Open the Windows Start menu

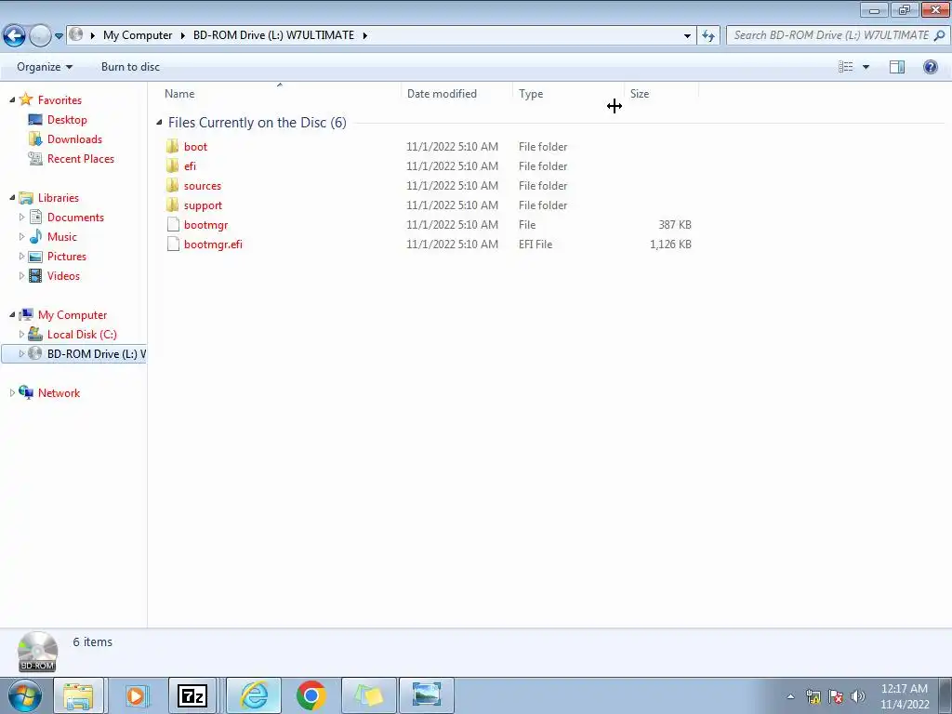click(25, 695)
